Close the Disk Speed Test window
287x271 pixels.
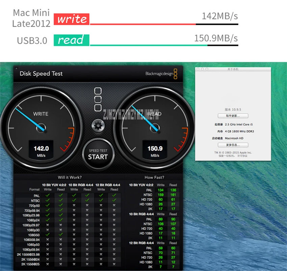(16, 68)
